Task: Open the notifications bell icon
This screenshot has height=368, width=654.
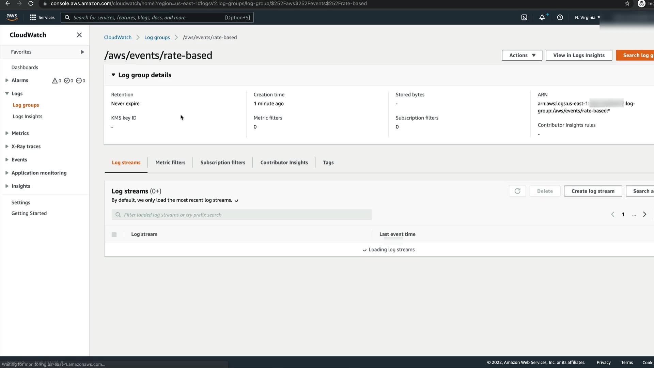Action: click(542, 17)
